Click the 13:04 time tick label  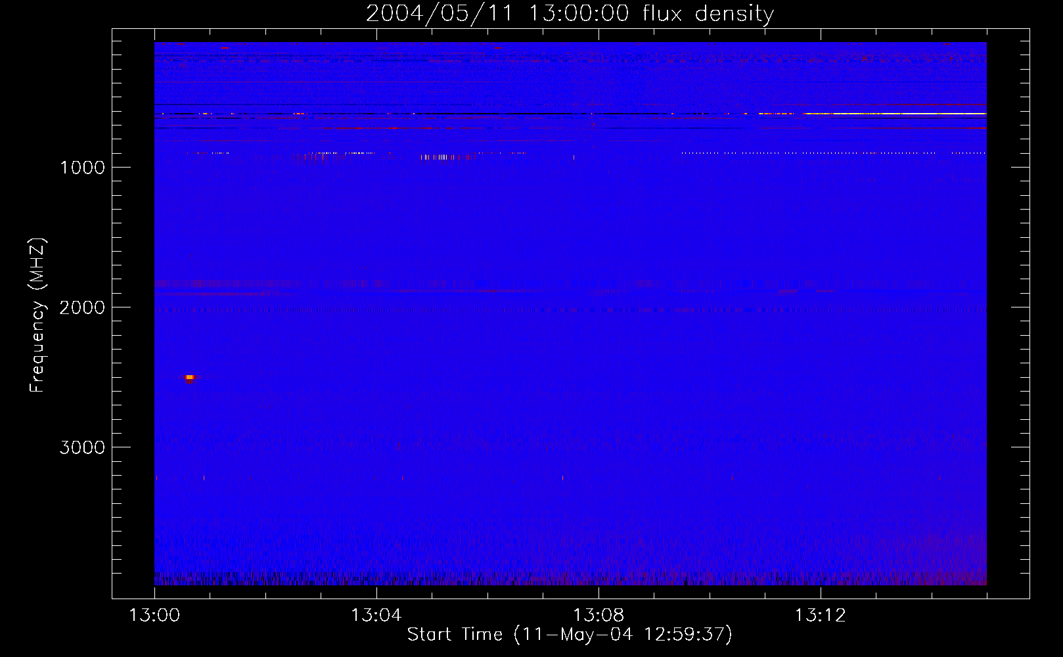click(x=376, y=616)
